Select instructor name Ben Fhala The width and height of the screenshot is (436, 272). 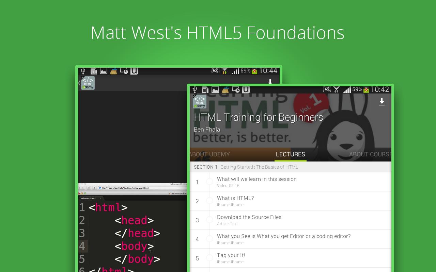point(207,129)
